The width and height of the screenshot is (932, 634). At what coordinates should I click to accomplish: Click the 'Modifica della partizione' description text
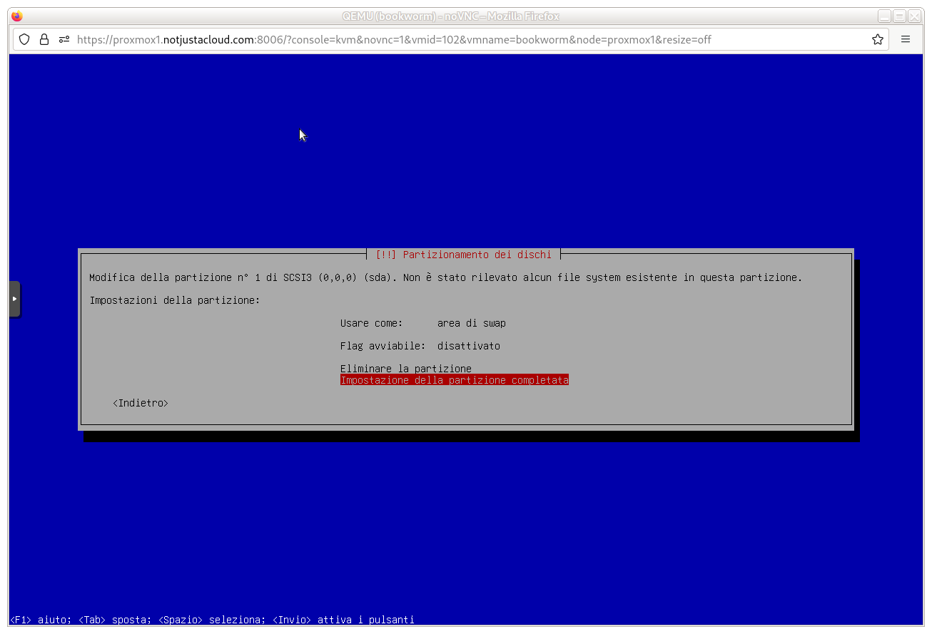[x=446, y=277]
